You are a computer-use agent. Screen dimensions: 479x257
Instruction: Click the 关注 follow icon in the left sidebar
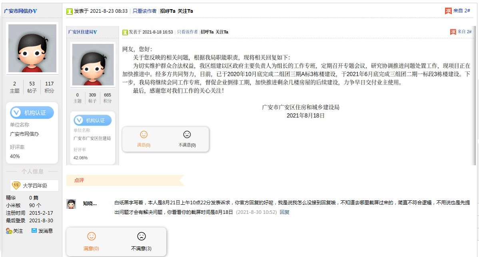click(x=9, y=231)
